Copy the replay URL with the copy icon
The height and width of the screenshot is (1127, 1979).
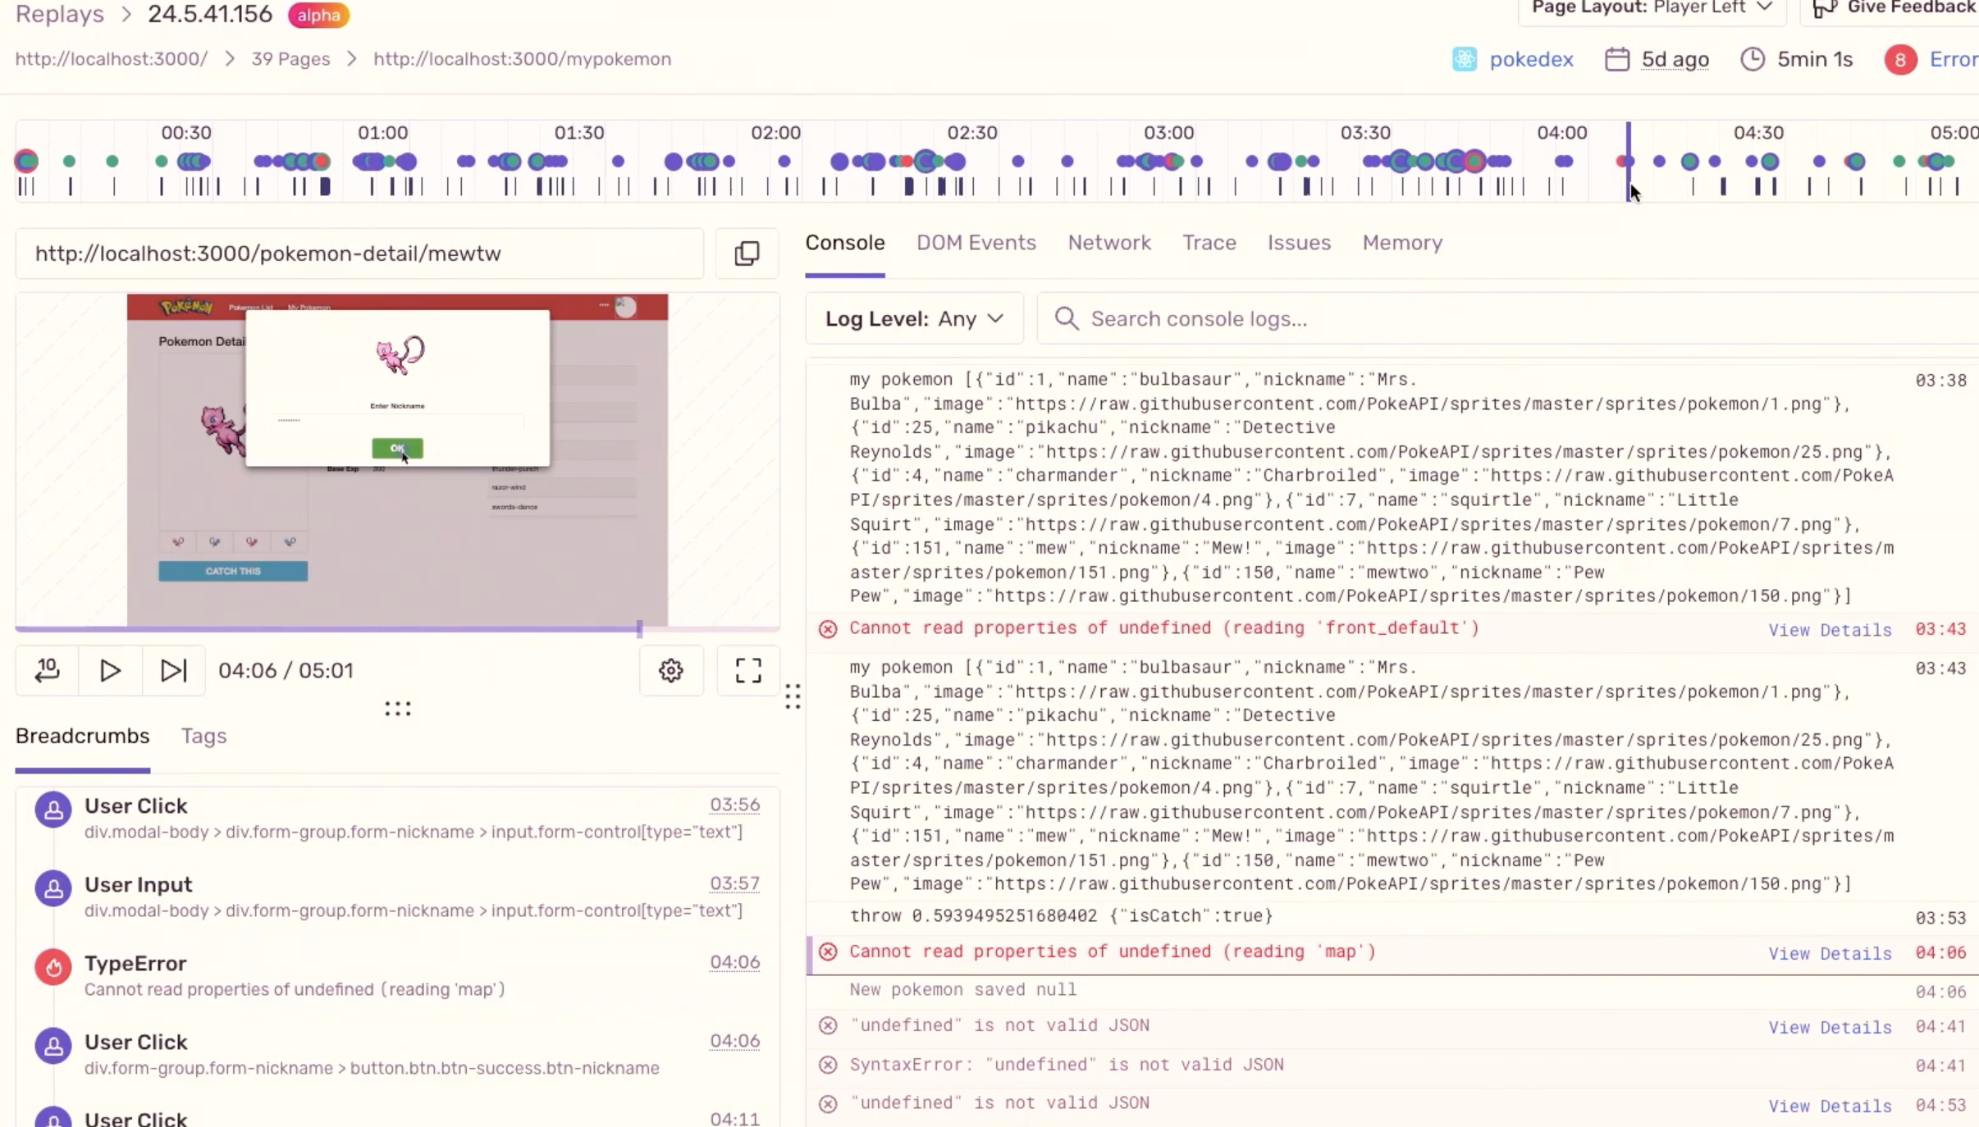pos(746,253)
